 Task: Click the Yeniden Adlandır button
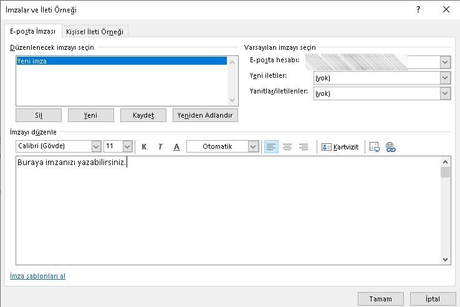coord(205,115)
